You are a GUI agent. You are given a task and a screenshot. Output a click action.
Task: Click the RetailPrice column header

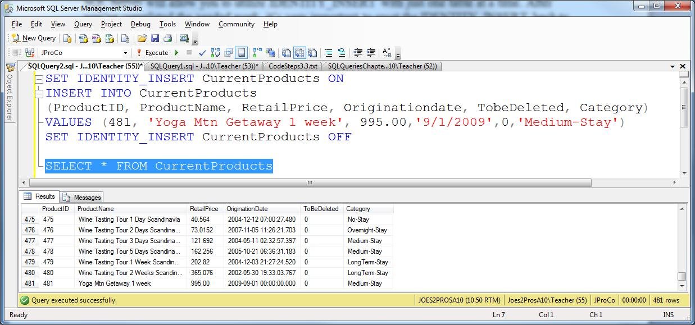[x=205, y=209]
